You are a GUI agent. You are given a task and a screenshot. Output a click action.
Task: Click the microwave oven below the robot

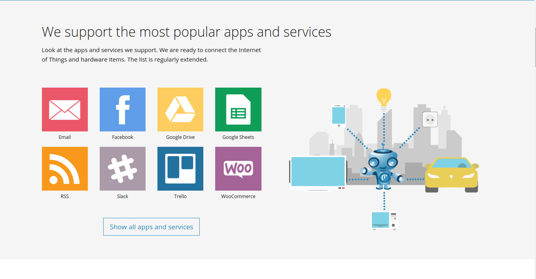(384, 221)
